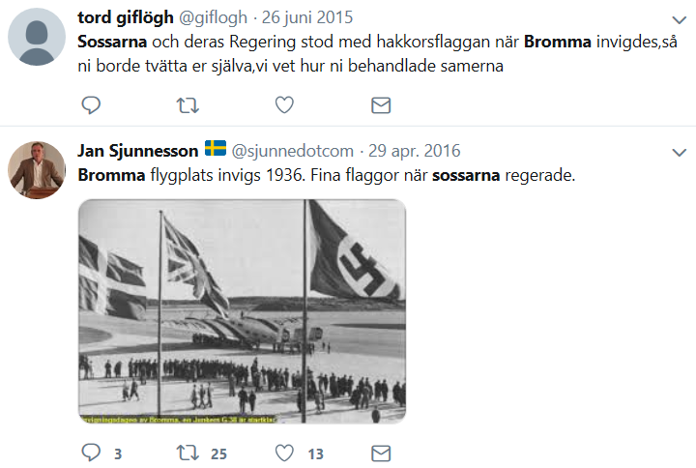Screen dimensions: 696x468
Task: Open more-options chevron on Jan Sjunnesson's tweet
Action: 680,153
